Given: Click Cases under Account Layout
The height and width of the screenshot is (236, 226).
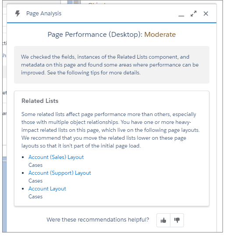Looking at the screenshot, I should pyautogui.click(x=35, y=197).
